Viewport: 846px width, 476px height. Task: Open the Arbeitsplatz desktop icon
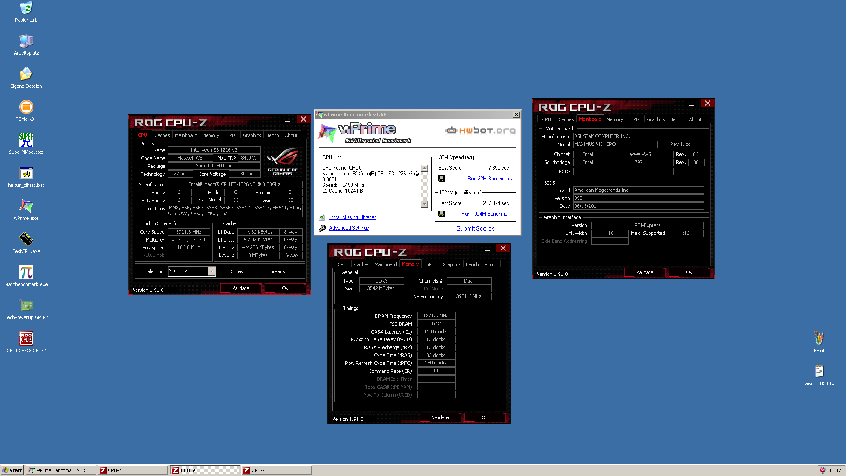click(26, 41)
